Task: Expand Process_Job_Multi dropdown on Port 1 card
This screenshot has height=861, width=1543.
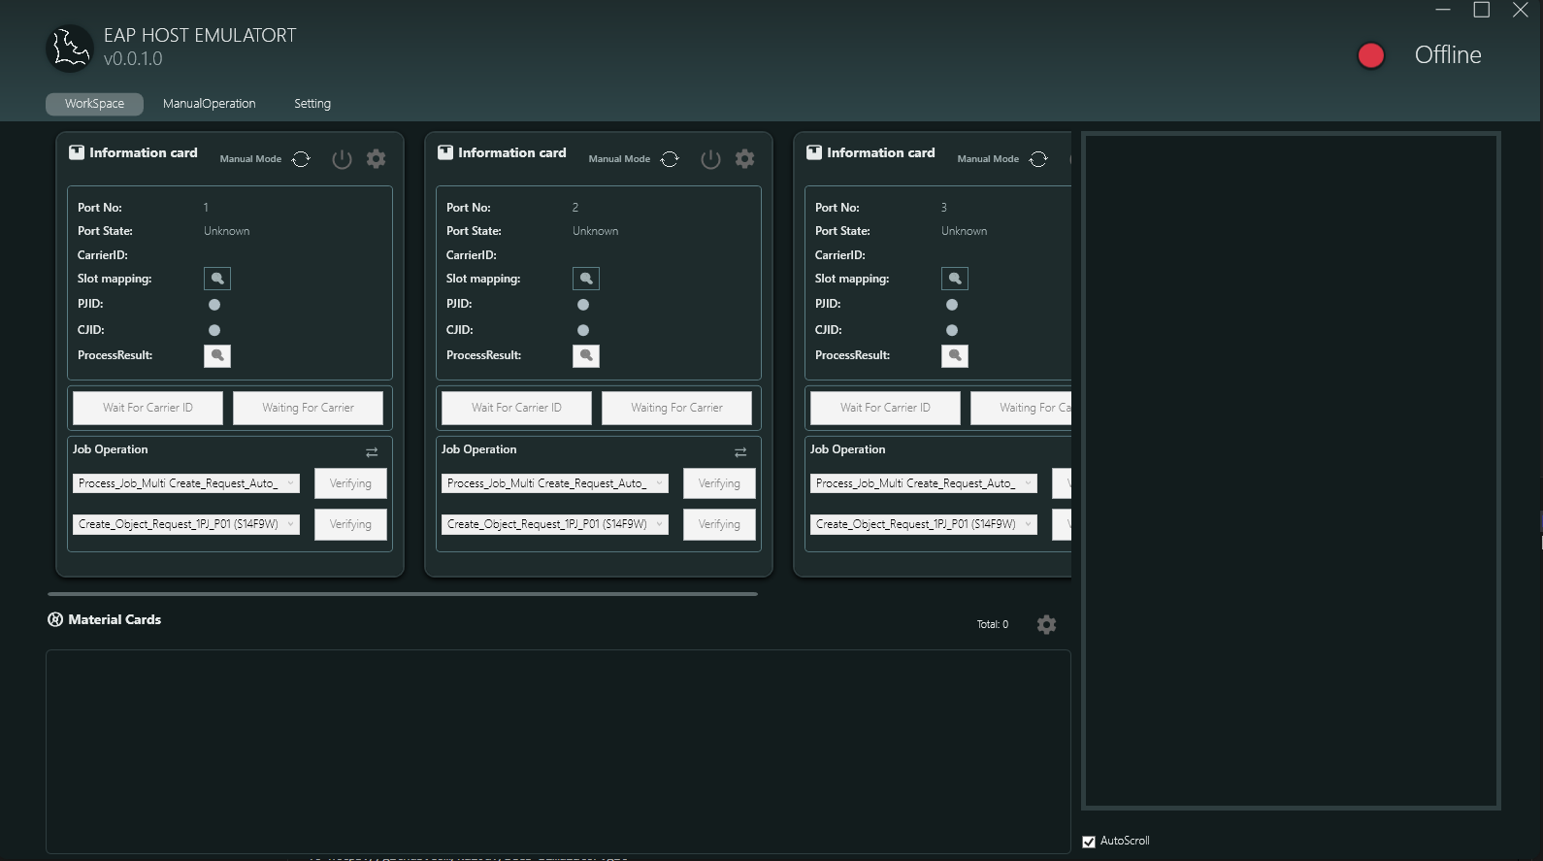Action: [x=290, y=483]
